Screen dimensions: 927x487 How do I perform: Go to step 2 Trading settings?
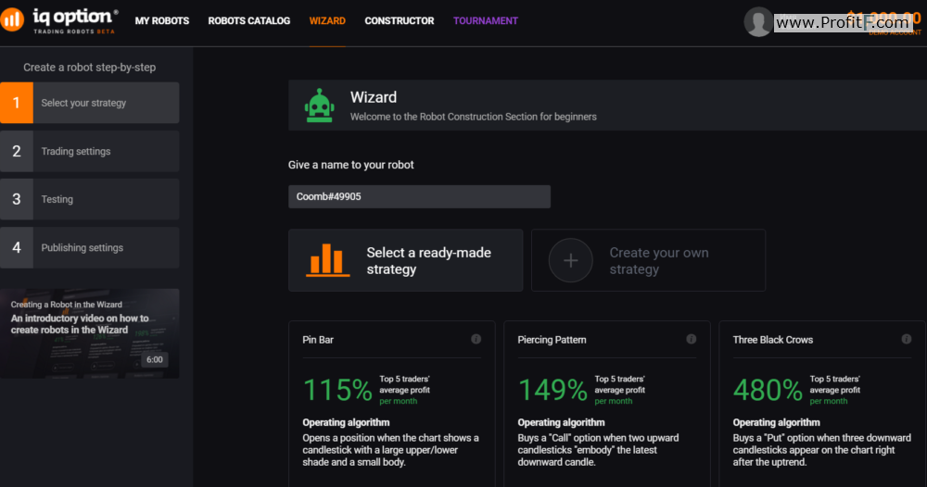tap(89, 151)
